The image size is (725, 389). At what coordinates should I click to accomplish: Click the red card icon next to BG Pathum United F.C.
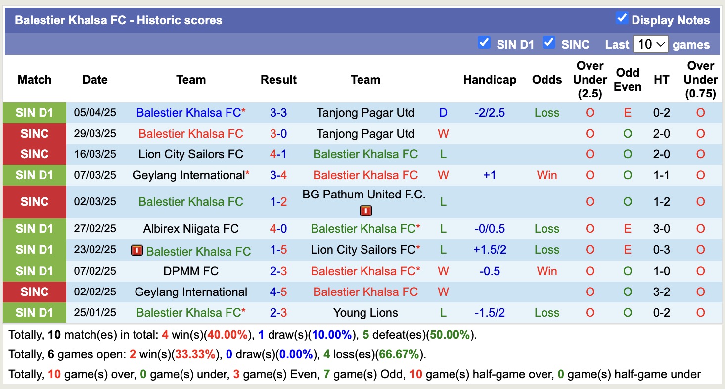(366, 210)
